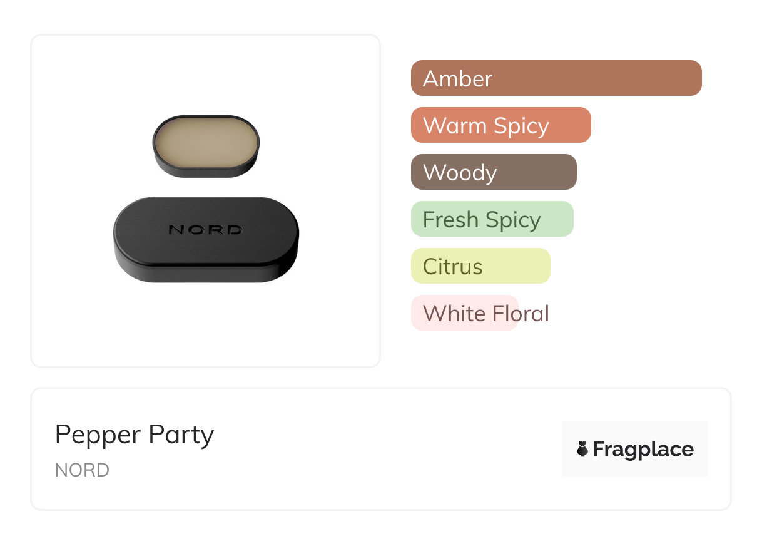Click the "Warm Spicy" text label
The height and width of the screenshot is (541, 762).
486,126
